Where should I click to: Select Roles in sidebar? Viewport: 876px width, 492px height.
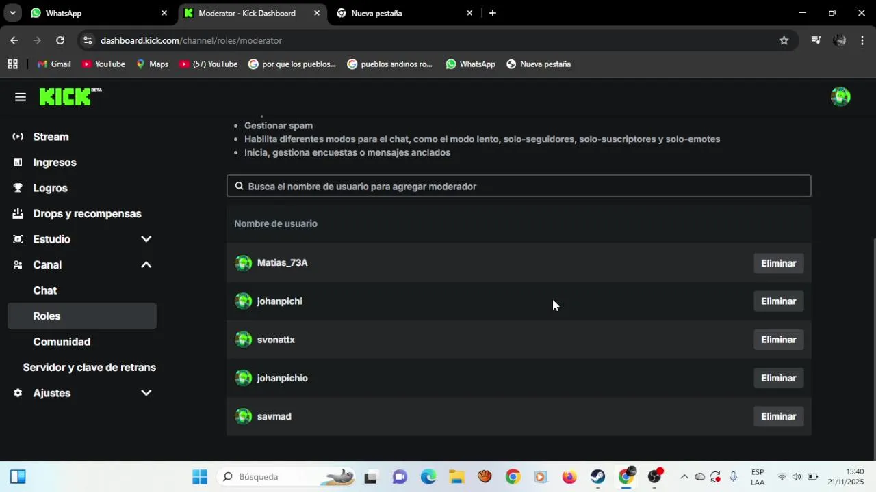coord(82,316)
